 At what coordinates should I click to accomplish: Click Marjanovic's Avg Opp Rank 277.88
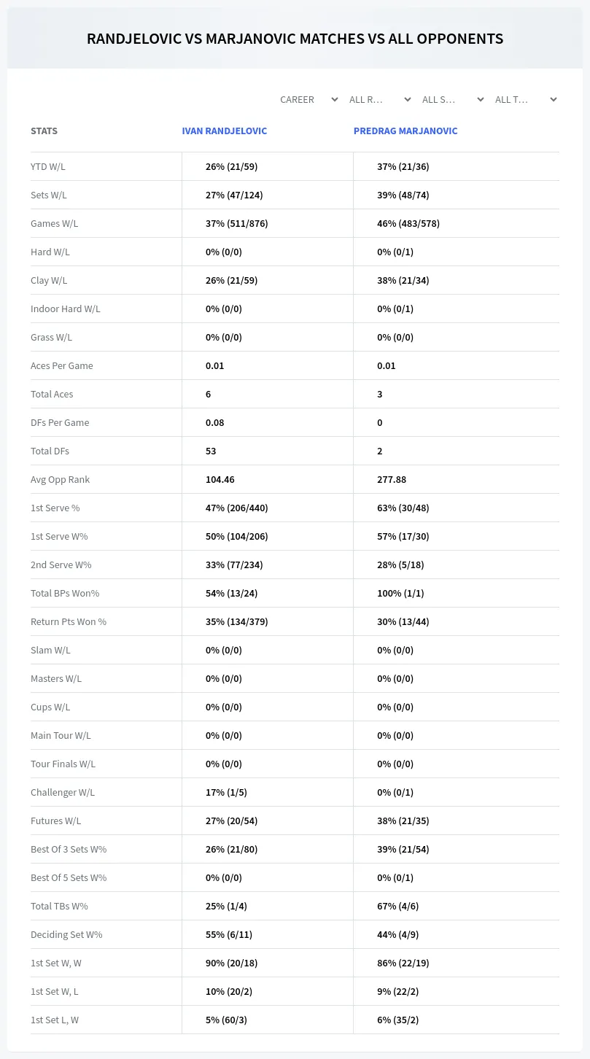pyautogui.click(x=392, y=479)
